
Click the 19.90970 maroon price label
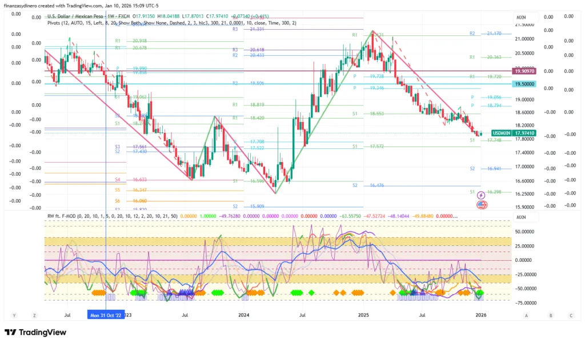524,71
